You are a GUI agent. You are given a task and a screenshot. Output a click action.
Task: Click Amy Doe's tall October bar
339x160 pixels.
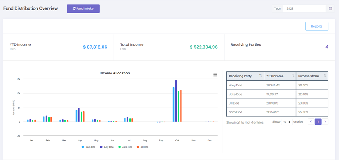pyautogui.click(x=176, y=101)
